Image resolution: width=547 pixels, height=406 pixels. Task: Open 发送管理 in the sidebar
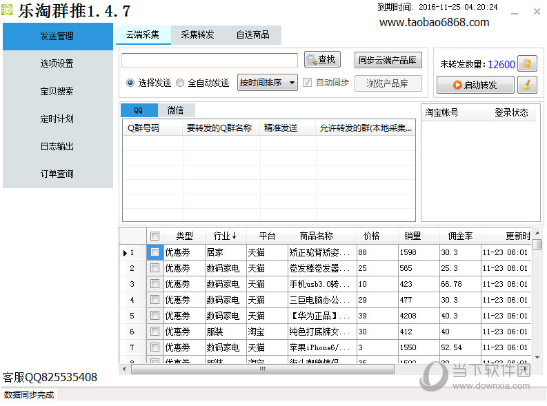(57, 37)
